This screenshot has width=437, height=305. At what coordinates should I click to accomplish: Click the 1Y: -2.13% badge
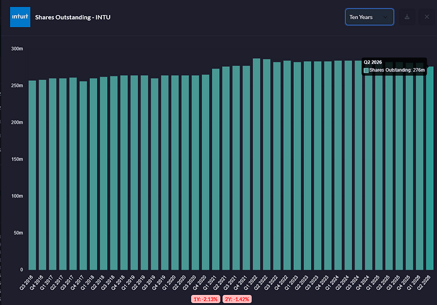[206, 299]
